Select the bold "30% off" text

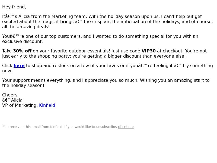point(22,51)
